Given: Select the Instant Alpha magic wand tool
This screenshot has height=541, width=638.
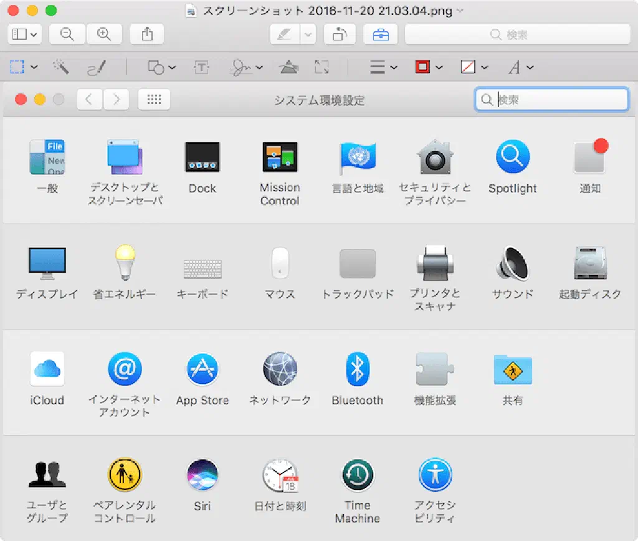Looking at the screenshot, I should pos(61,67).
